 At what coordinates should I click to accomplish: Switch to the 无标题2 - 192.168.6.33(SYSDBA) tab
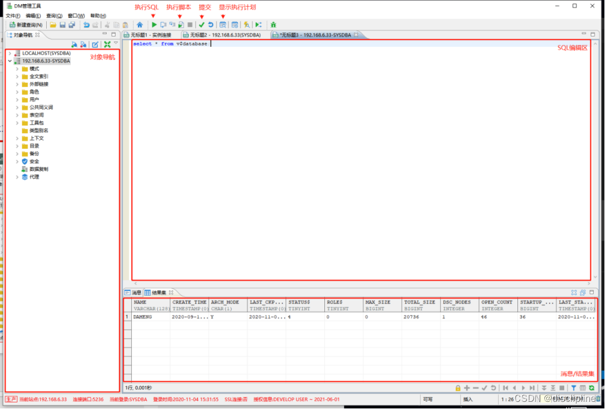tap(222, 35)
